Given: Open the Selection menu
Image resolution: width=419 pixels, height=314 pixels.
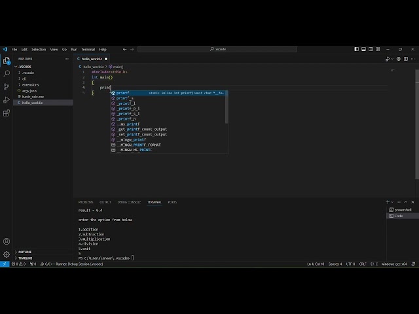Looking at the screenshot, I should [x=39, y=50].
